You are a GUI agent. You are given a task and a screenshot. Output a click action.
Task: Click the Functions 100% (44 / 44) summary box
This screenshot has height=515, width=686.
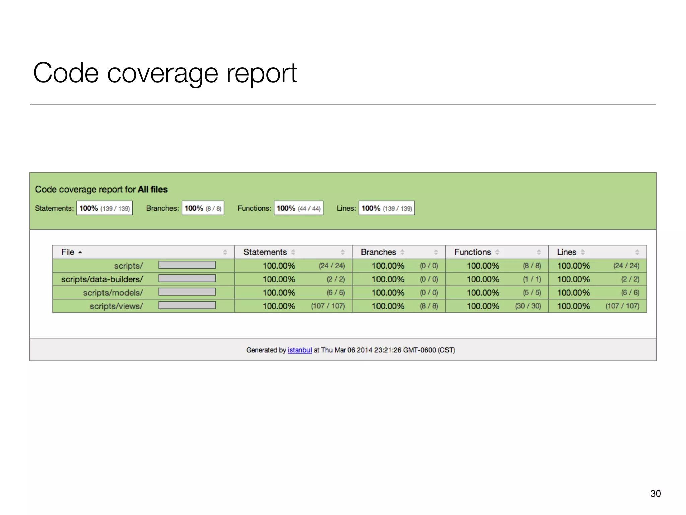click(298, 208)
